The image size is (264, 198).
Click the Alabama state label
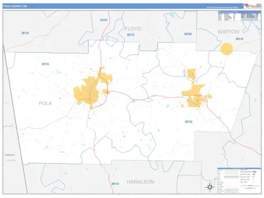tap(9, 155)
